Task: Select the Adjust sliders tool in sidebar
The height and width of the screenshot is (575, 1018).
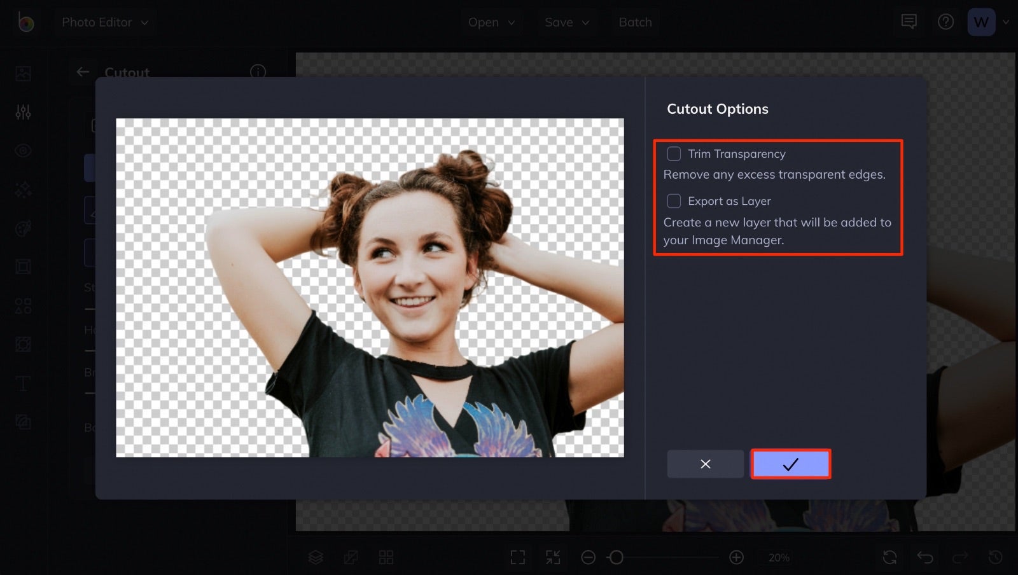Action: point(23,112)
